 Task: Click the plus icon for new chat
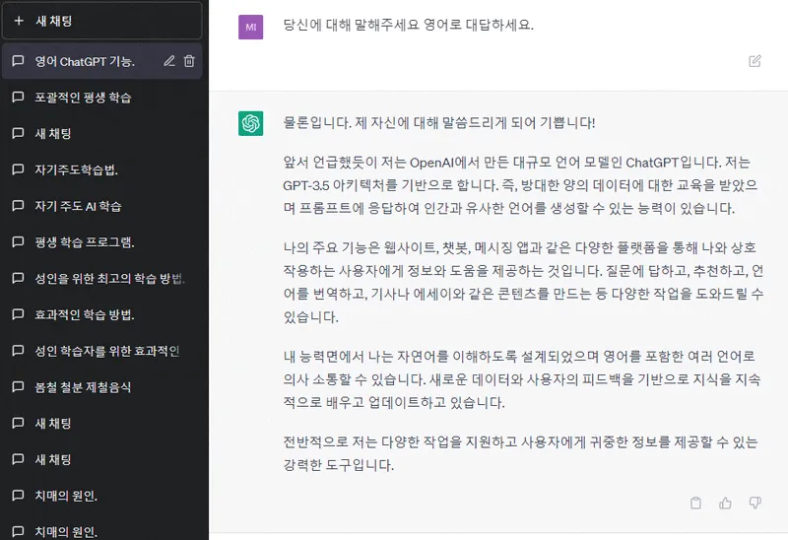pyautogui.click(x=19, y=21)
